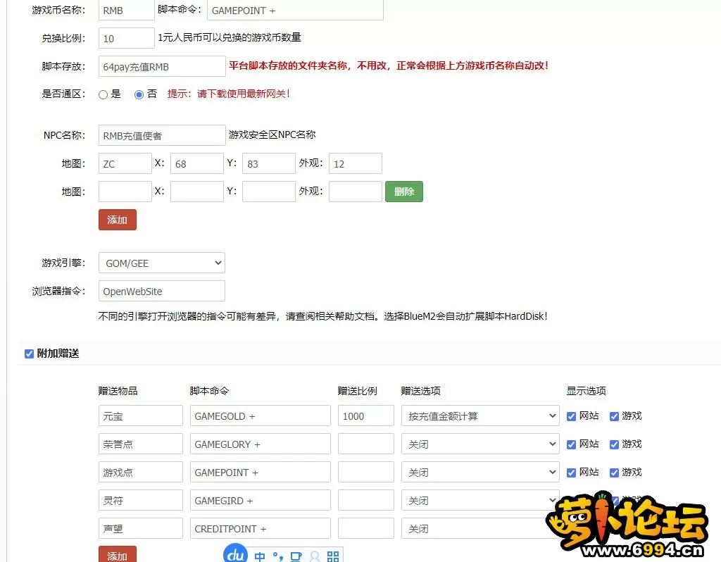Open the 游戏引擎 GOM/GEE dropdown
721x562 pixels.
coord(161,262)
